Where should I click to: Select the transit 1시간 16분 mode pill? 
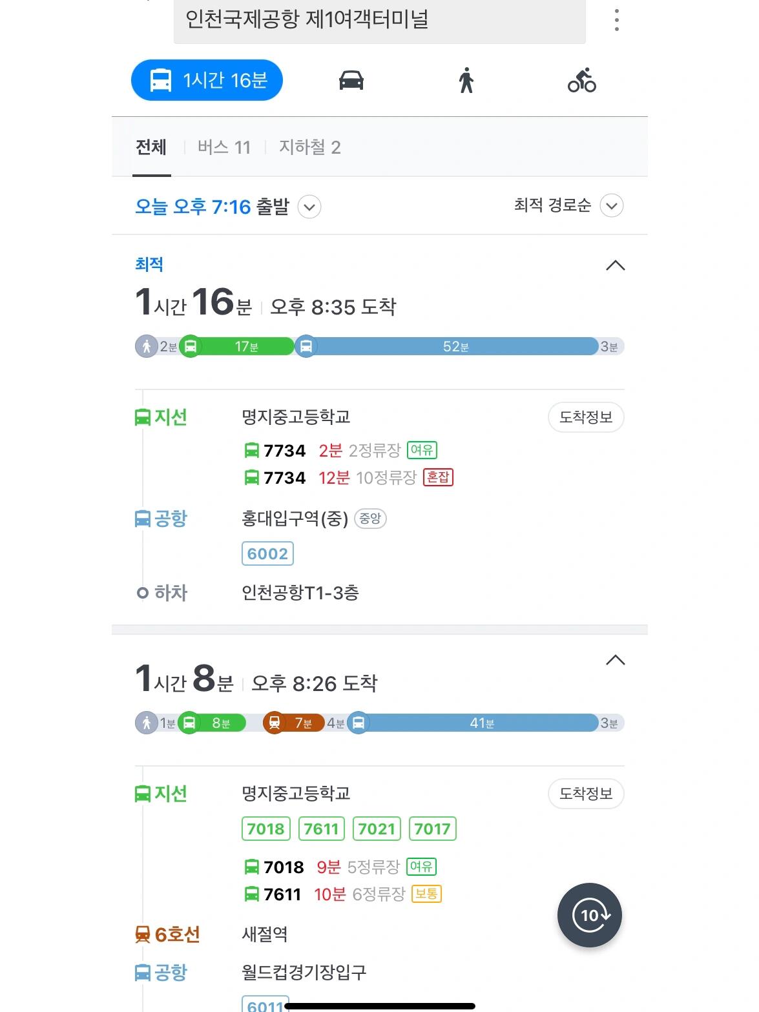tap(207, 80)
